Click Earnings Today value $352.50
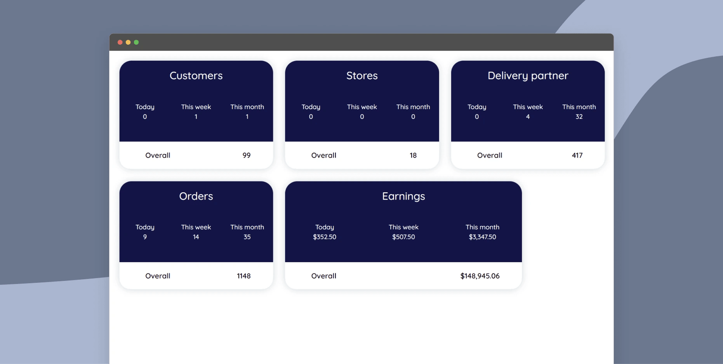Screen dimensions: 723x364 point(325,237)
